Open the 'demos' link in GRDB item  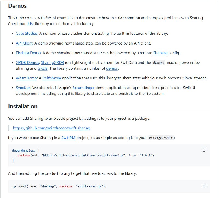pyautogui.click(x=112, y=68)
